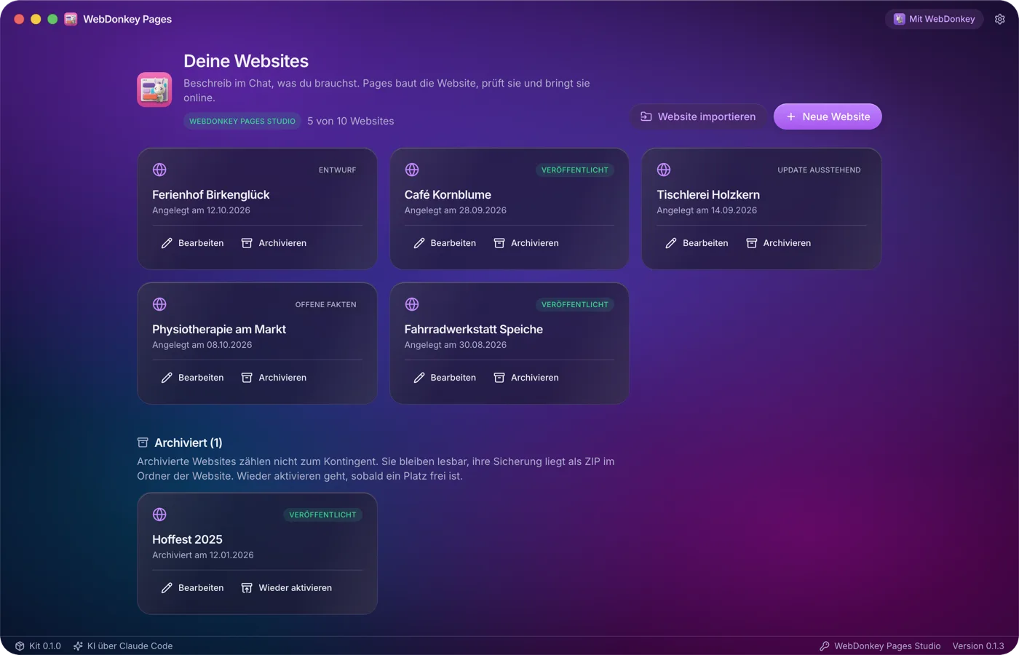This screenshot has width=1019, height=655.
Task: Click the globe icon on the Café Kornblume card
Action: pos(412,170)
